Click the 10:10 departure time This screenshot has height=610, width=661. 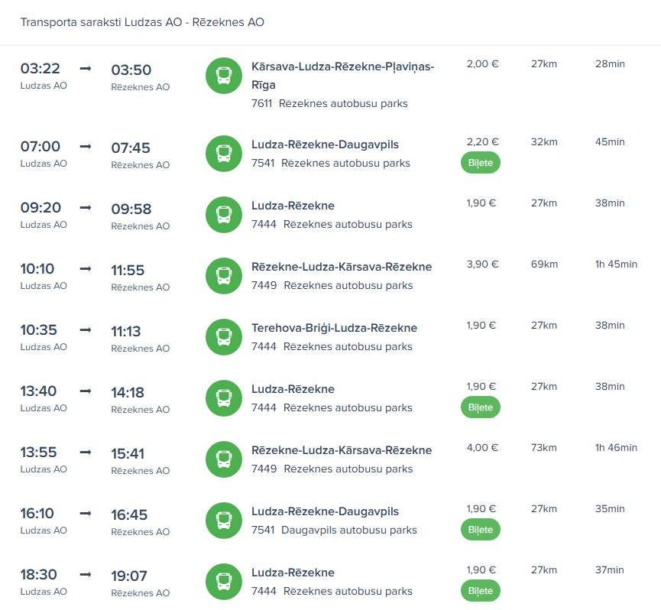(37, 268)
